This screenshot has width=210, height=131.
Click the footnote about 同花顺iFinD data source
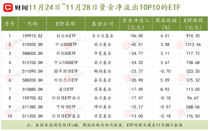(105, 125)
